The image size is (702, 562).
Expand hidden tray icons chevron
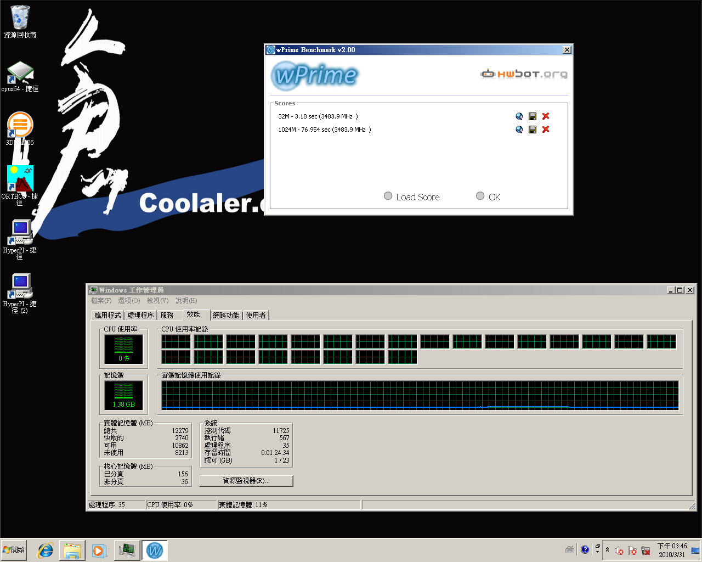607,550
